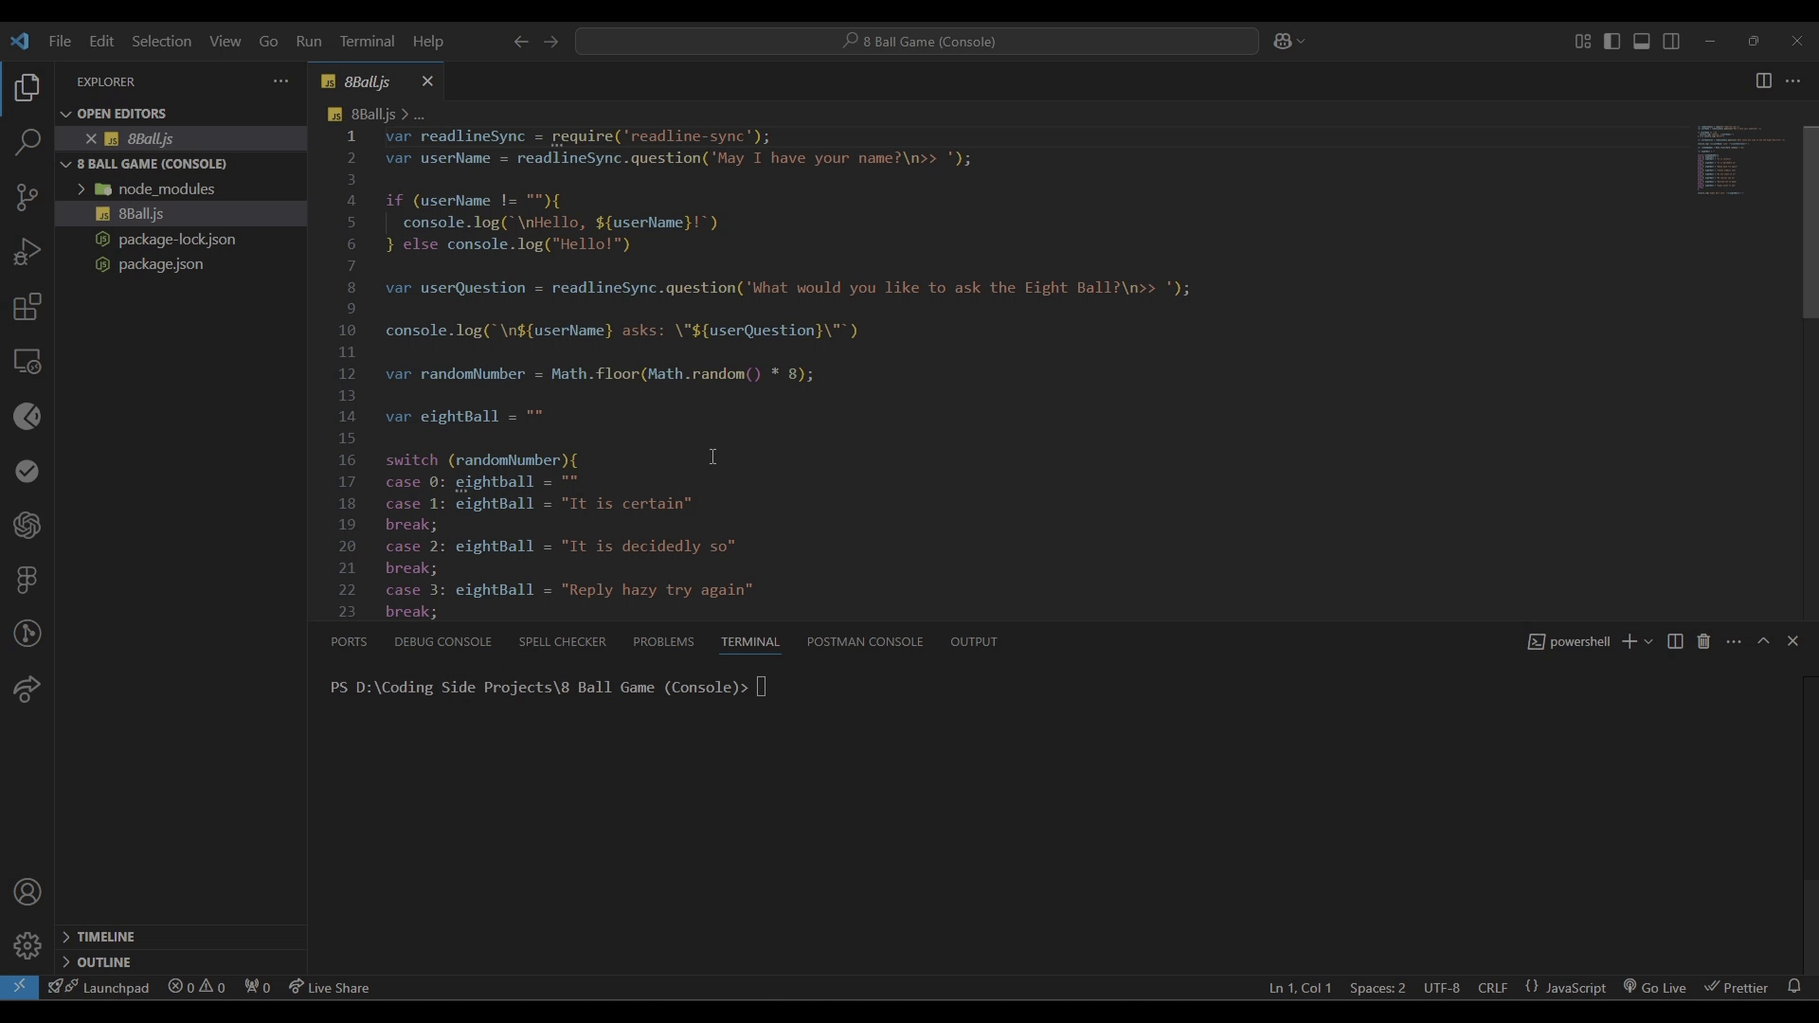The height and width of the screenshot is (1023, 1819).
Task: Open Remote Explorer view icon
Action: click(x=27, y=362)
